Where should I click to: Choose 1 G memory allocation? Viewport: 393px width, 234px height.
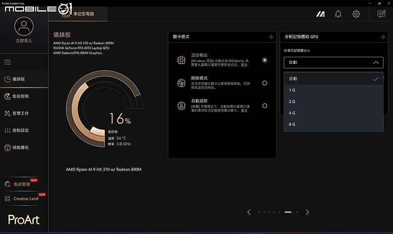(x=334, y=90)
